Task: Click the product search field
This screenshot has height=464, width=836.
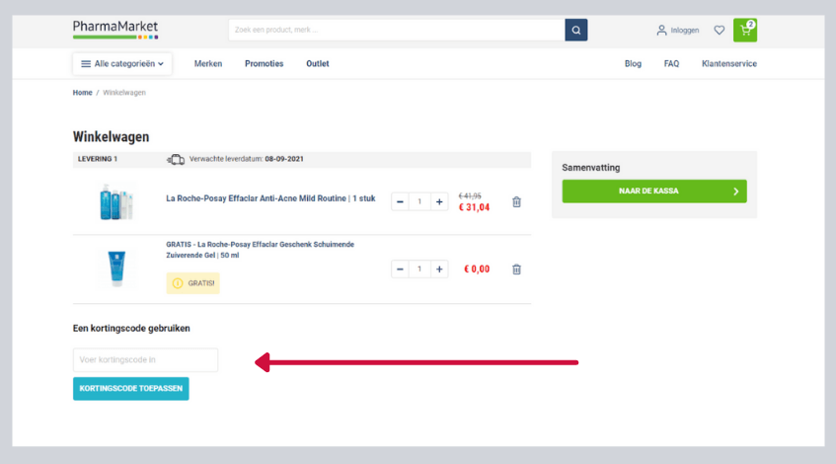Action: tap(395, 30)
